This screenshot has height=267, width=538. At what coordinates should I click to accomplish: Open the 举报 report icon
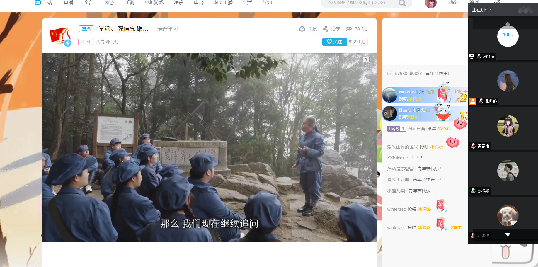(302, 29)
